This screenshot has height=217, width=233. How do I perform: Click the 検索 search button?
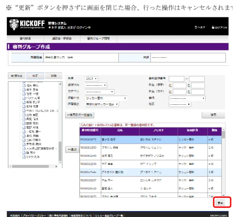[213, 115]
